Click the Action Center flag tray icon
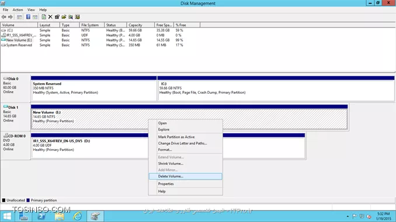This screenshot has height=222, width=396. [x=355, y=216]
